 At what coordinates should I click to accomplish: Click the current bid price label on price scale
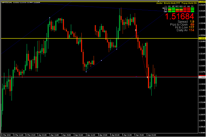pyautogui.click(x=202, y=77)
